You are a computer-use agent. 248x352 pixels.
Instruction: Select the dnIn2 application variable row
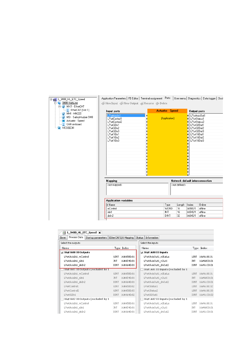[165, 216]
